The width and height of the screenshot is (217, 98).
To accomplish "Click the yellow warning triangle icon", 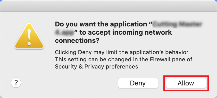I will tap(29, 36).
